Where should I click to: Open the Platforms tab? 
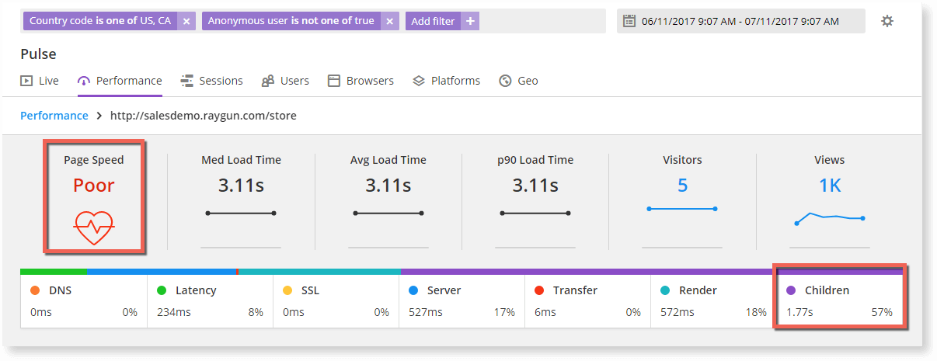pyautogui.click(x=446, y=81)
